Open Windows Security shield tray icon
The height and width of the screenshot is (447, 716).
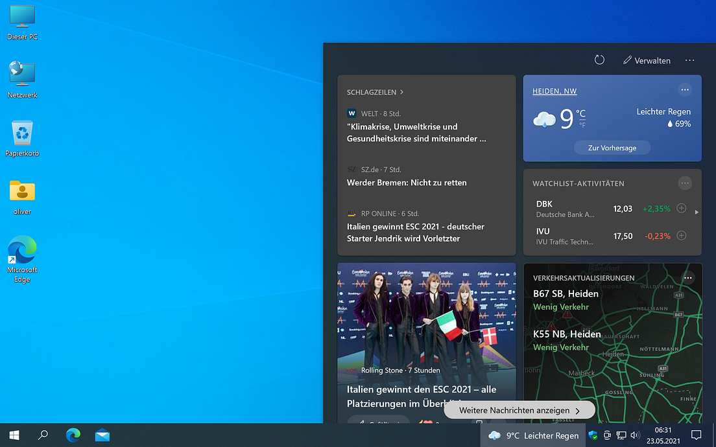(x=593, y=435)
